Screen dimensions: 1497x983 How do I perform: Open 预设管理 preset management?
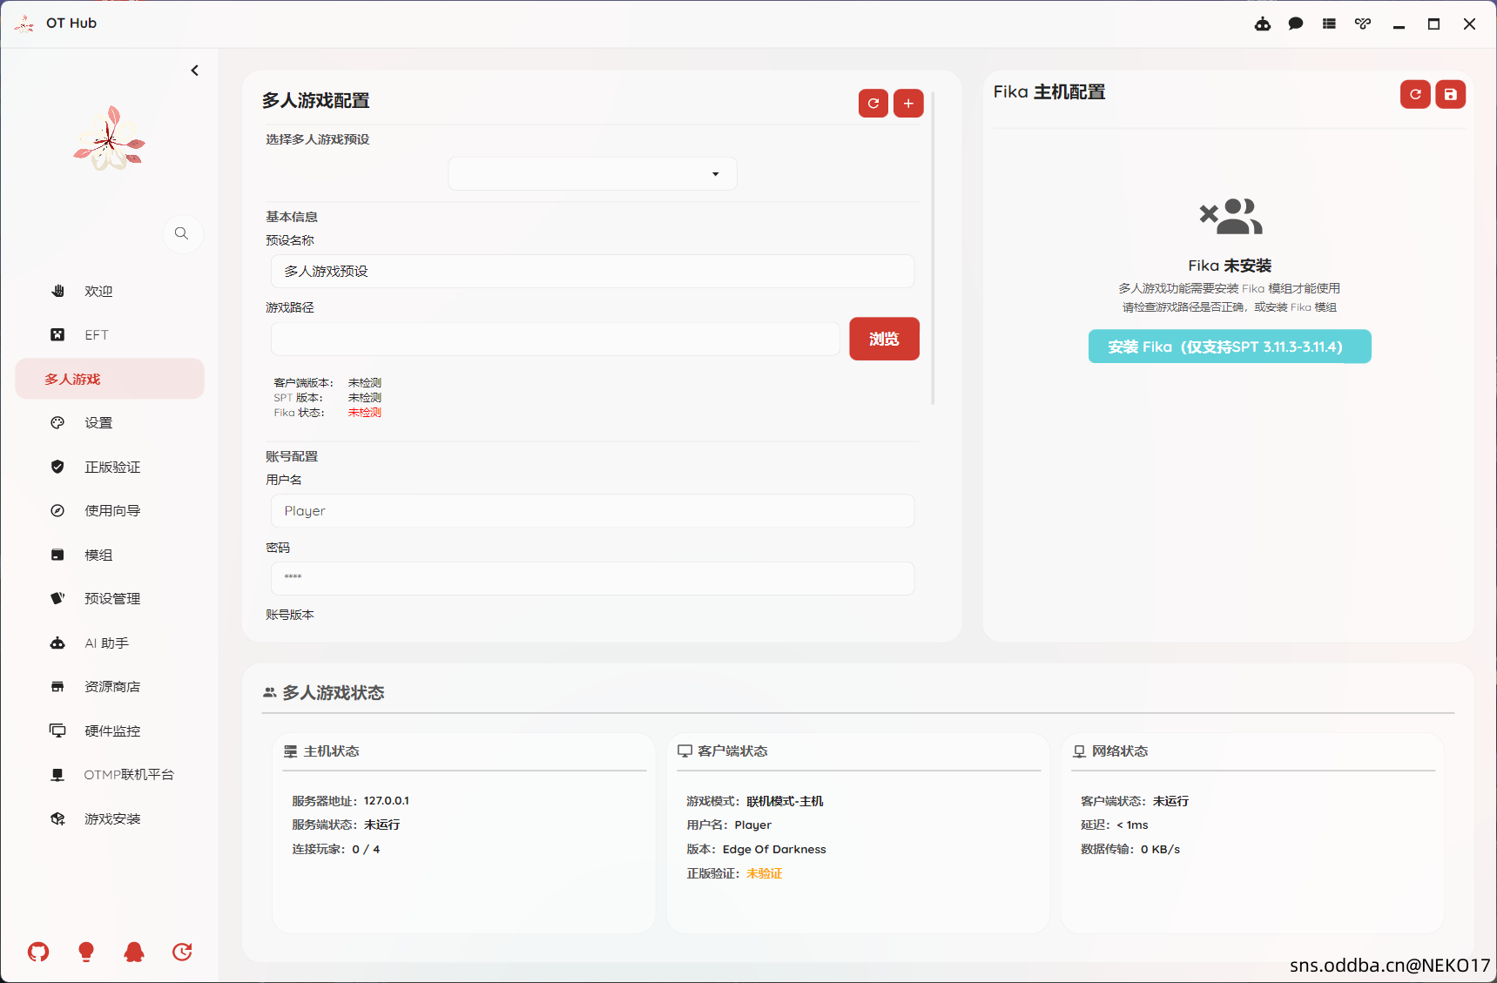pyautogui.click(x=110, y=599)
